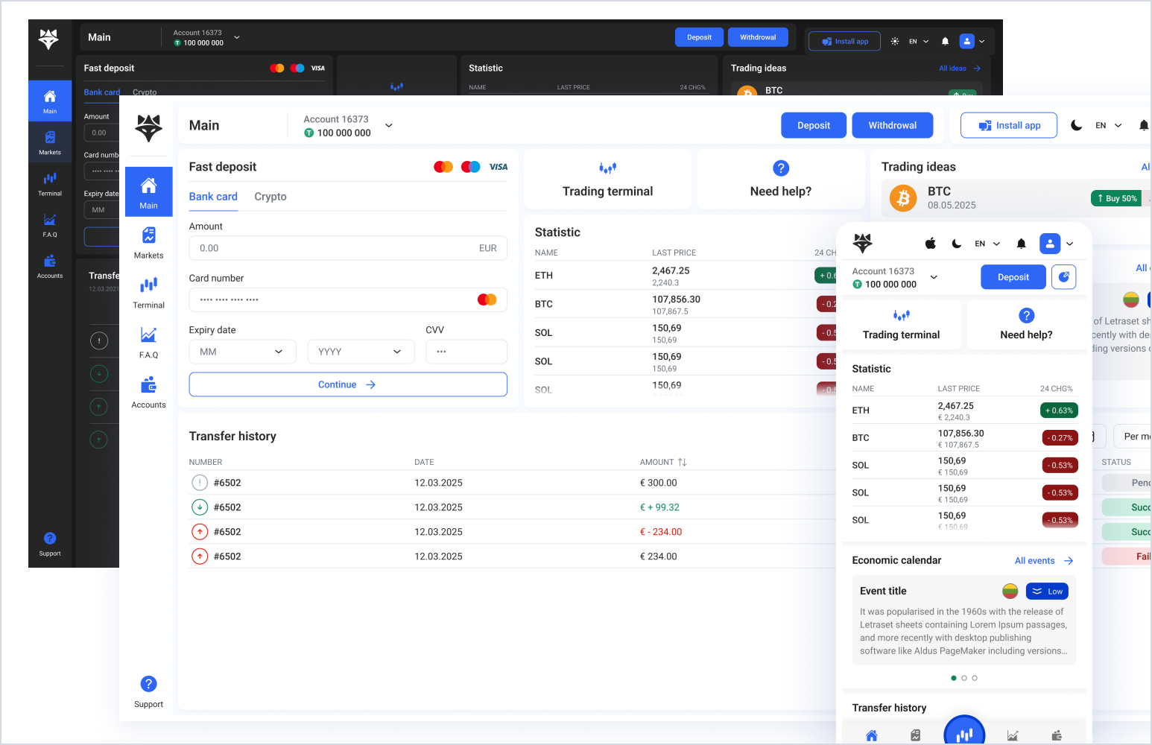This screenshot has width=1152, height=745.
Task: Open notifications bell in mobile header
Action: [1022, 244]
